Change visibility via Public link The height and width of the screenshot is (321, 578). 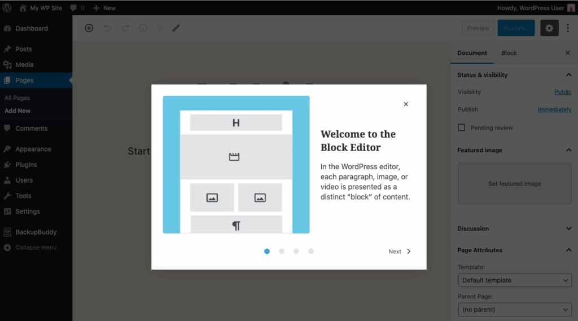coord(563,92)
